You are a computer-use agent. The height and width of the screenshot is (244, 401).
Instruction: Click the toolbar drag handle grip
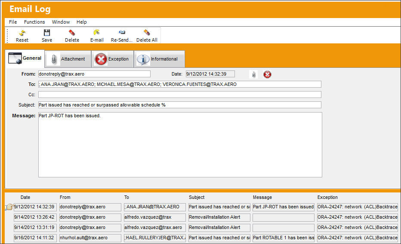(x=7, y=36)
